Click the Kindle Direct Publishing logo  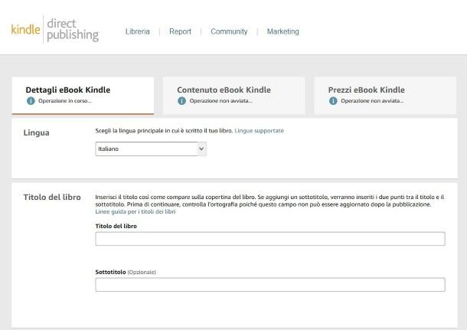pyautogui.click(x=55, y=30)
